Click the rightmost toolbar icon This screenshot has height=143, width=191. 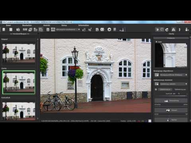coord(187,30)
